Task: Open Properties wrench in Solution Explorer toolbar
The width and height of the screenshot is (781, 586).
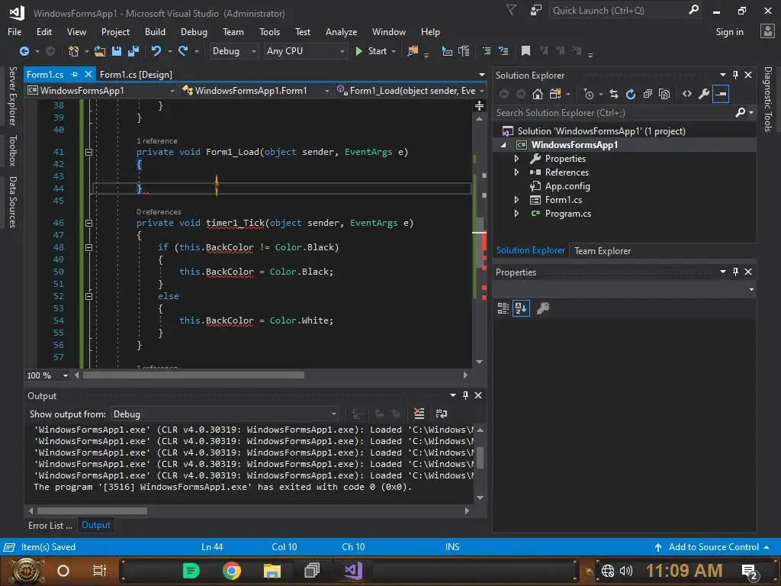Action: [704, 94]
